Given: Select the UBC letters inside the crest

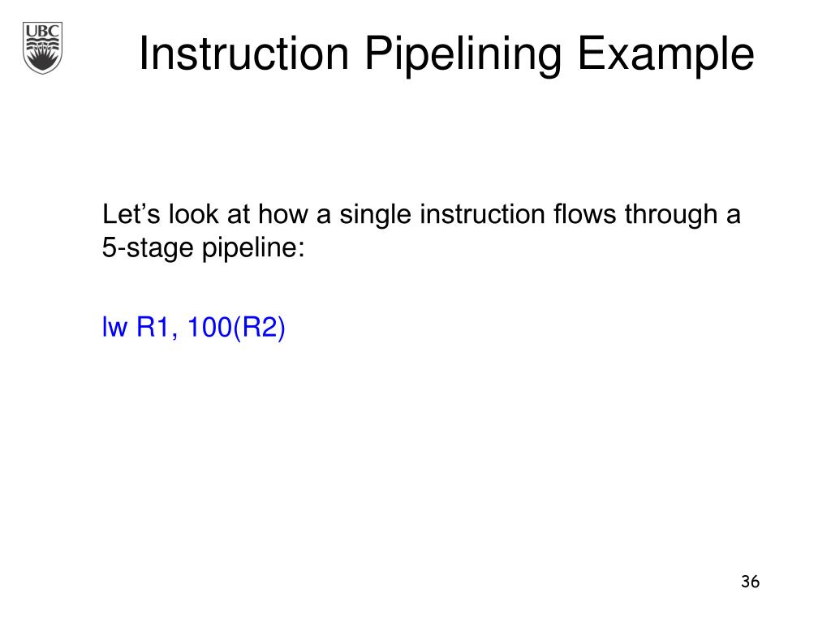Looking at the screenshot, I should (x=42, y=32).
